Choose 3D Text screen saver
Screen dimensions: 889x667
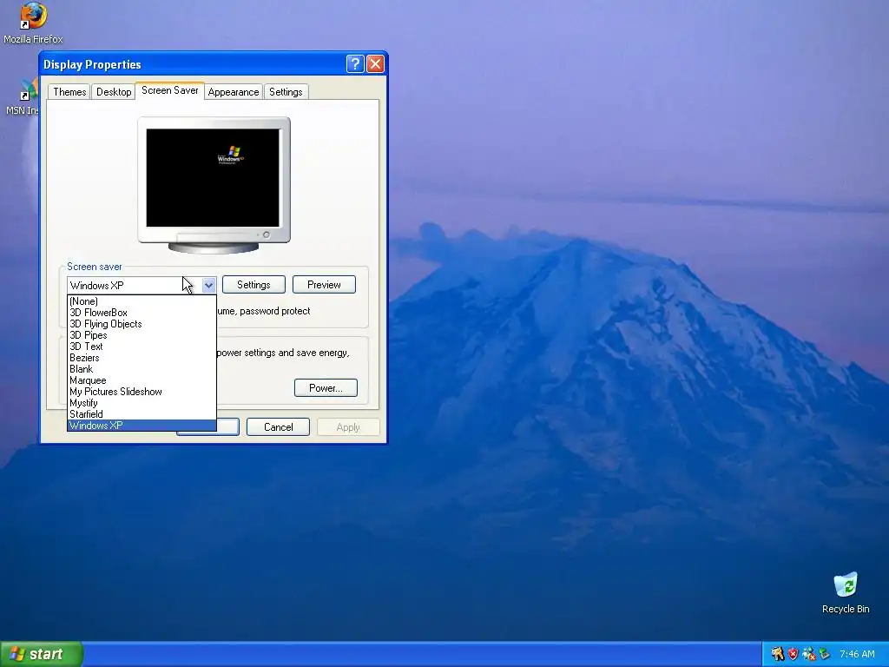click(x=142, y=347)
